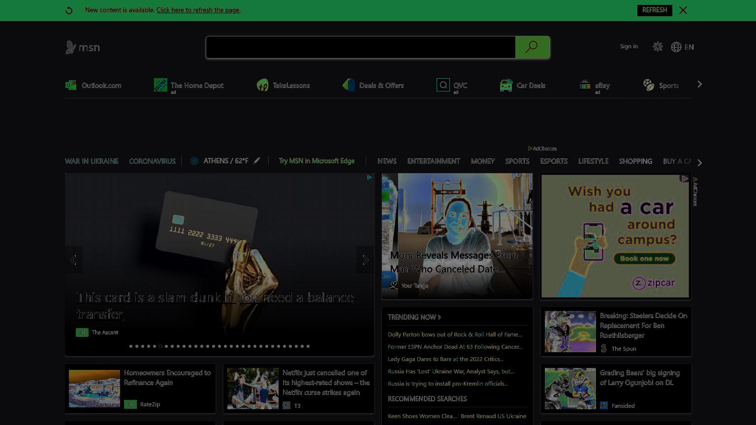This screenshot has width=756, height=425.
Task: Click The Spun source icon
Action: pos(604,348)
